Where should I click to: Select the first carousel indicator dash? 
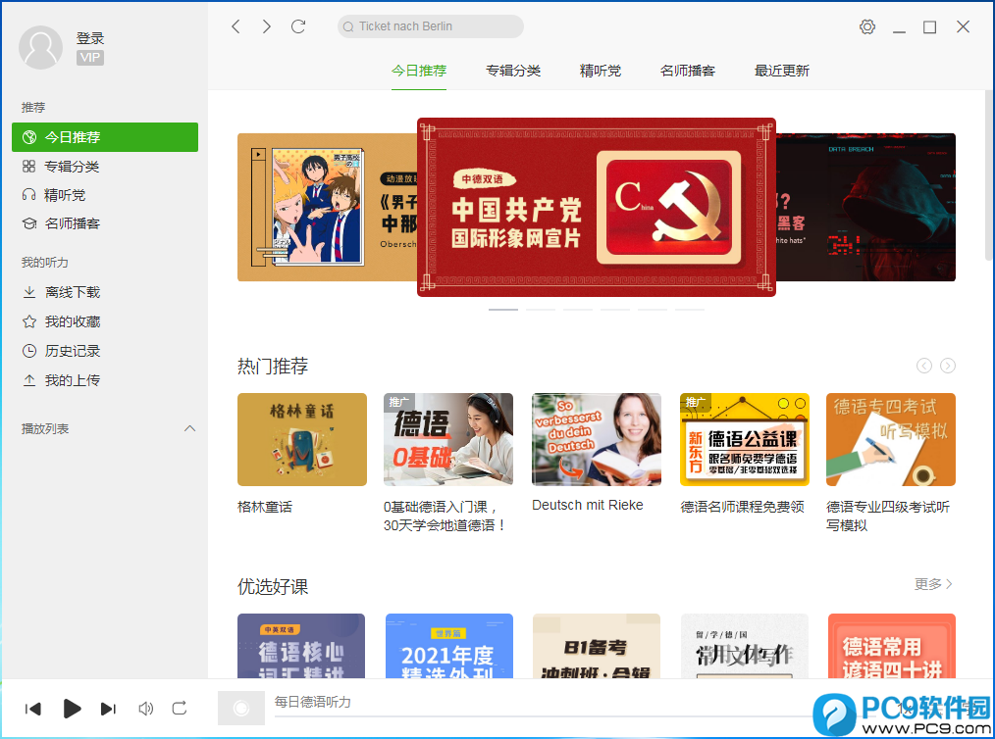click(x=503, y=310)
